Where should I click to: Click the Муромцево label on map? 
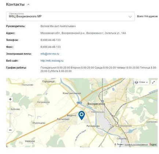pyautogui.click(x=39, y=123)
